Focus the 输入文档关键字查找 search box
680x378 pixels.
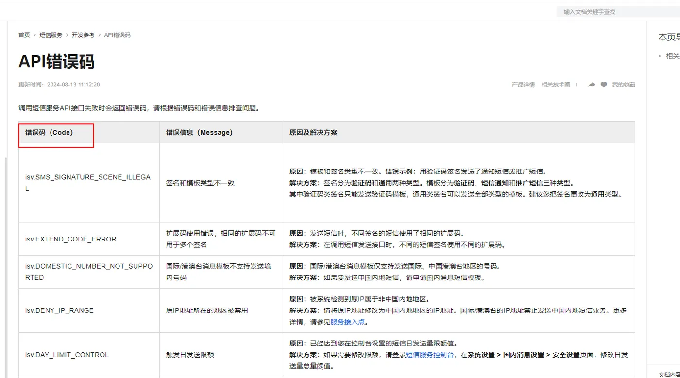click(x=618, y=12)
